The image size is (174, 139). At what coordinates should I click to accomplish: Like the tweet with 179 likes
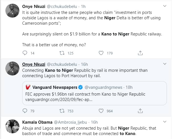tap(101, 53)
